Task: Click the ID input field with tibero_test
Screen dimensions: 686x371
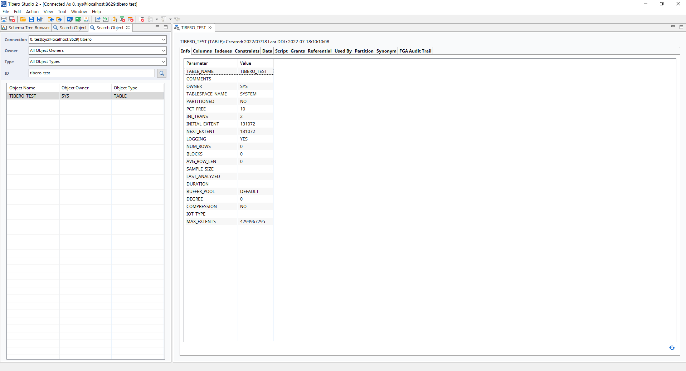Action: [92, 73]
